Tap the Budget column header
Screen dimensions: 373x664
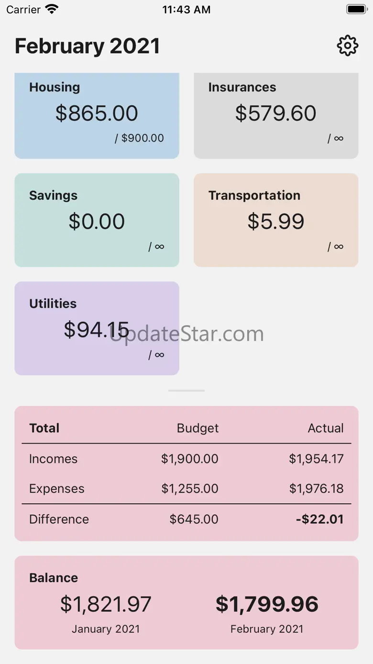(197, 428)
